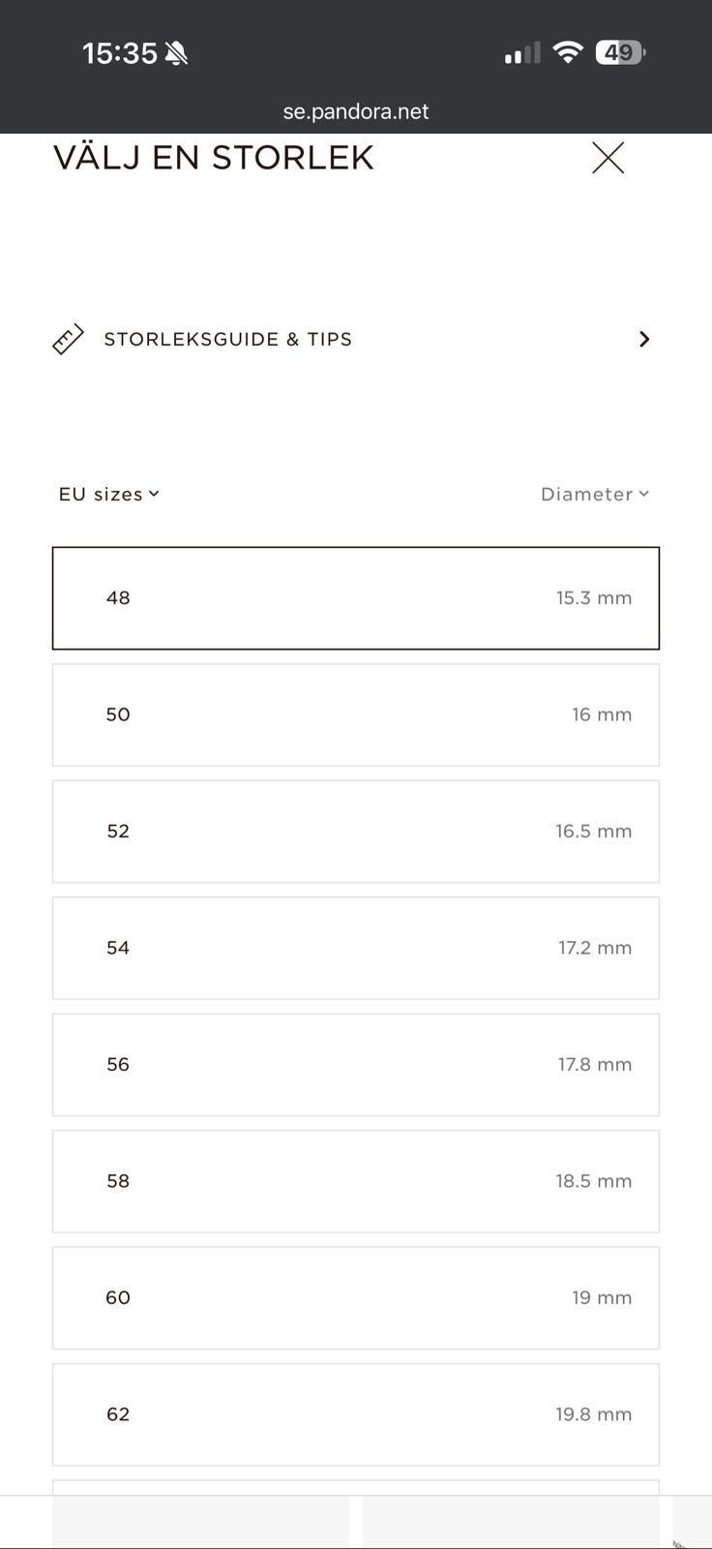This screenshot has width=712, height=1549.
Task: Pick the size 60 option
Action: pos(356,1298)
